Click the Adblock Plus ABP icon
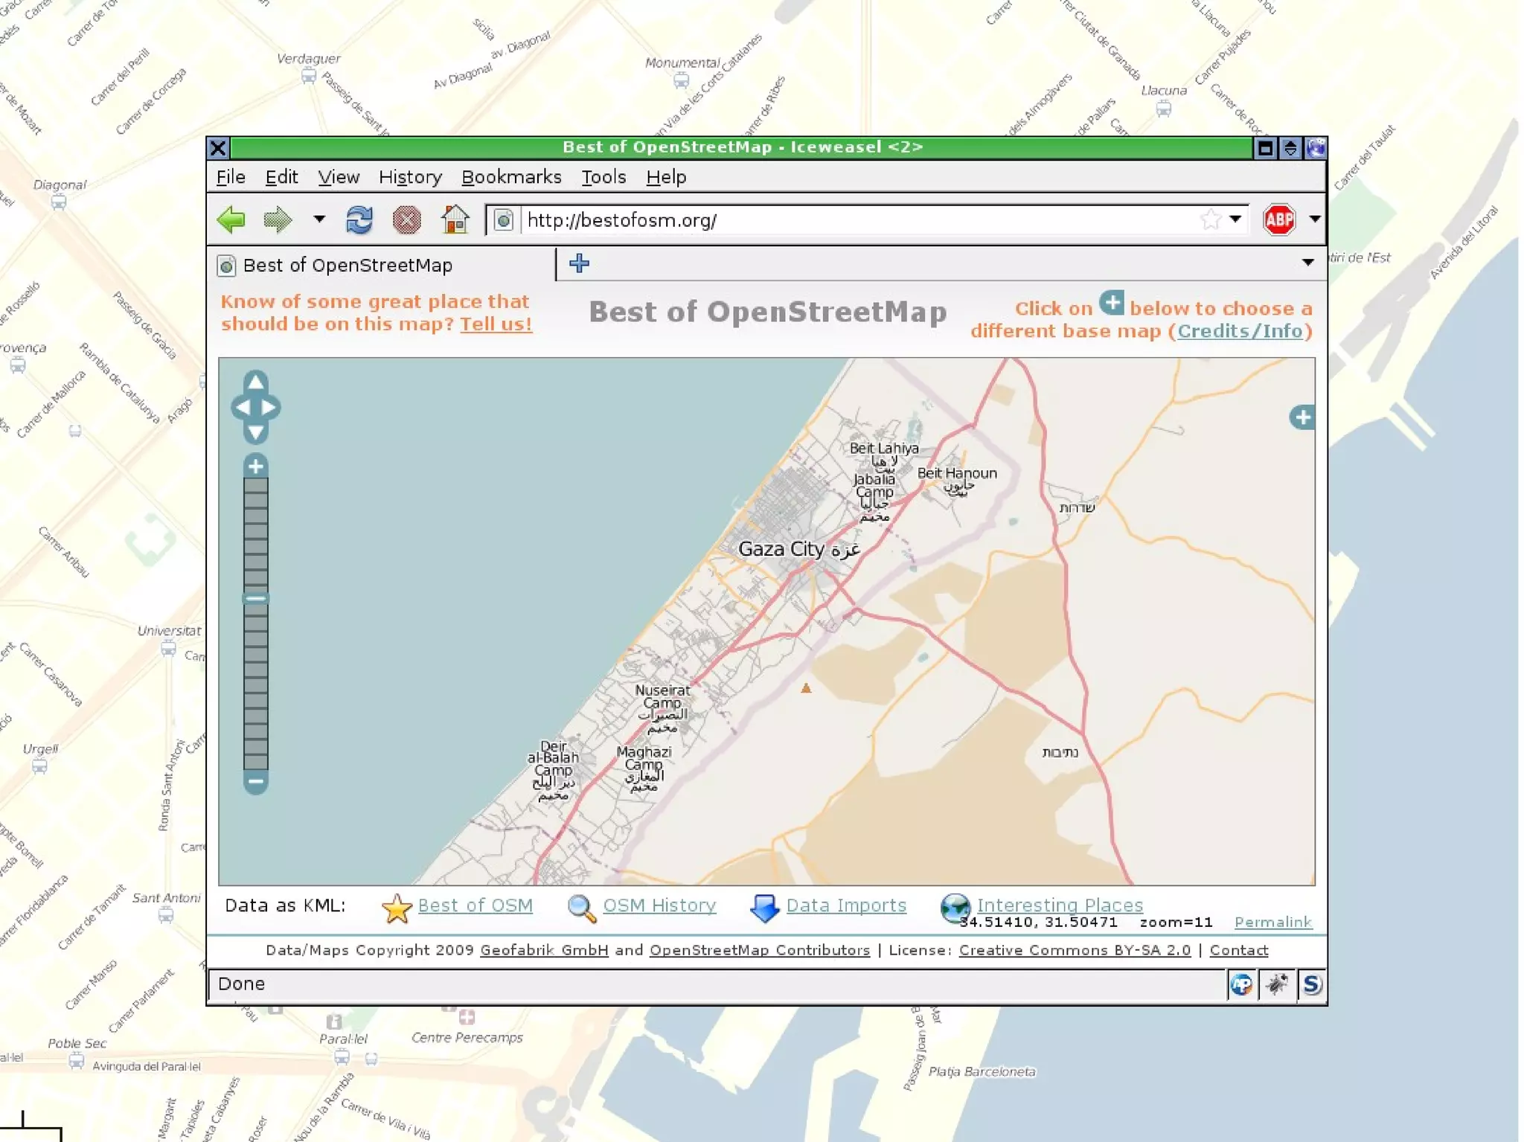 pyautogui.click(x=1279, y=219)
